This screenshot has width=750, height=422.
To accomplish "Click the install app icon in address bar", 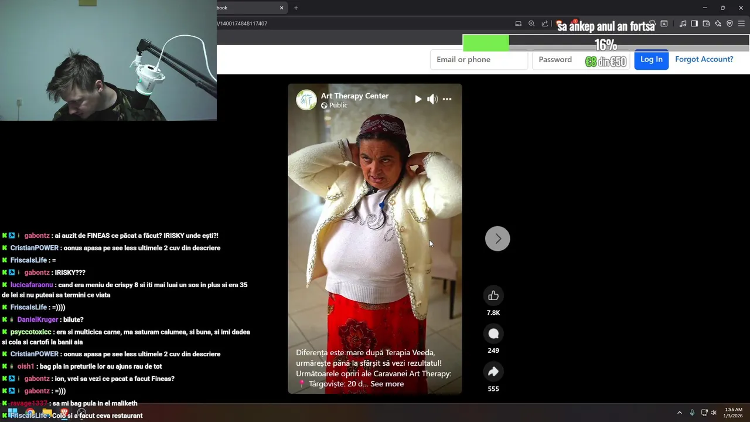I will click(519, 23).
